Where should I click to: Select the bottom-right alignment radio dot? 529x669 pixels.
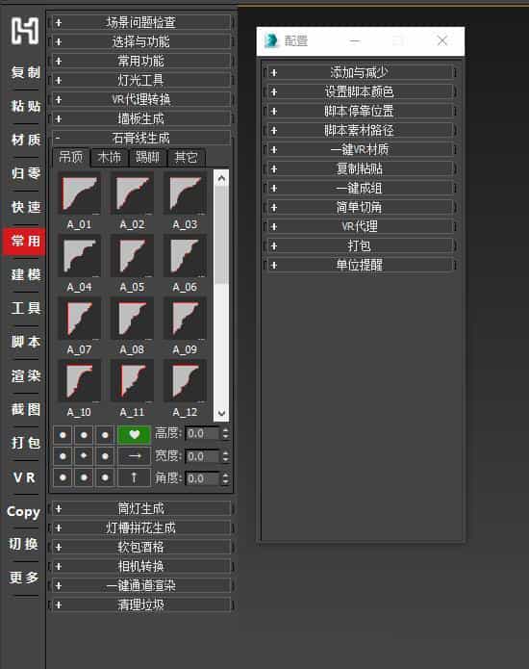click(105, 477)
